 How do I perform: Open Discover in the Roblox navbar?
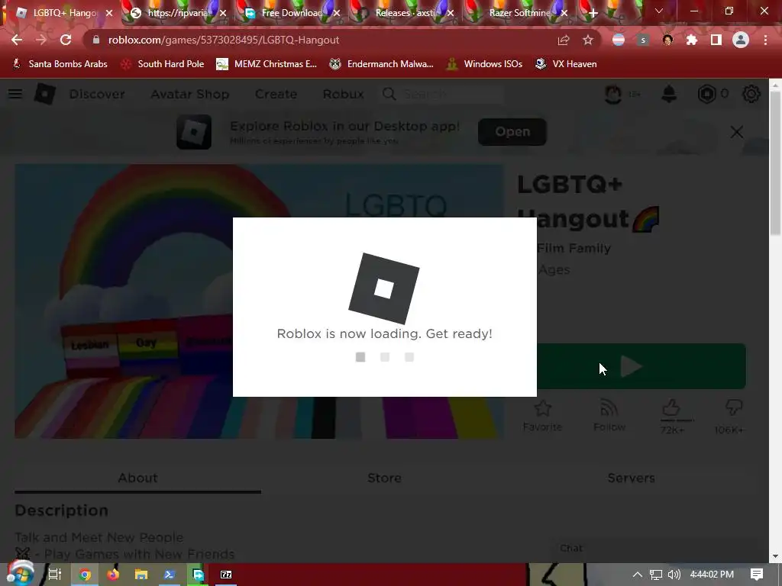click(97, 94)
